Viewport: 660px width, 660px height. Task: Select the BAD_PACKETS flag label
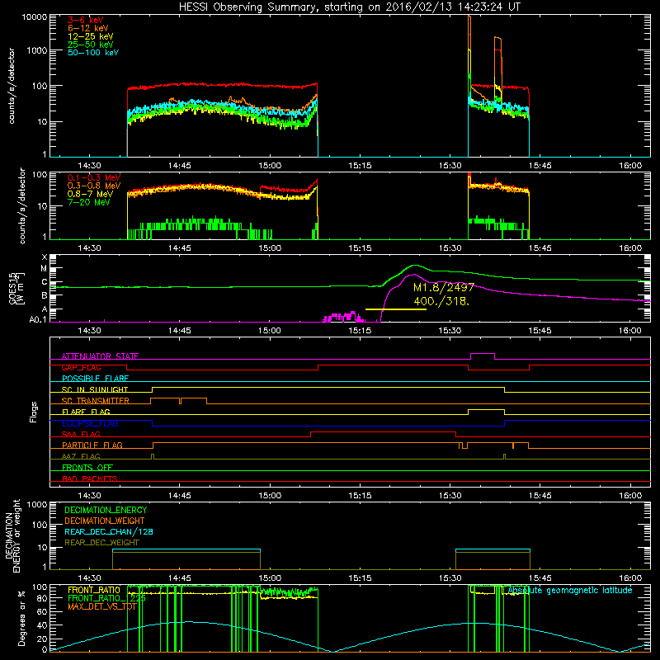click(90, 478)
